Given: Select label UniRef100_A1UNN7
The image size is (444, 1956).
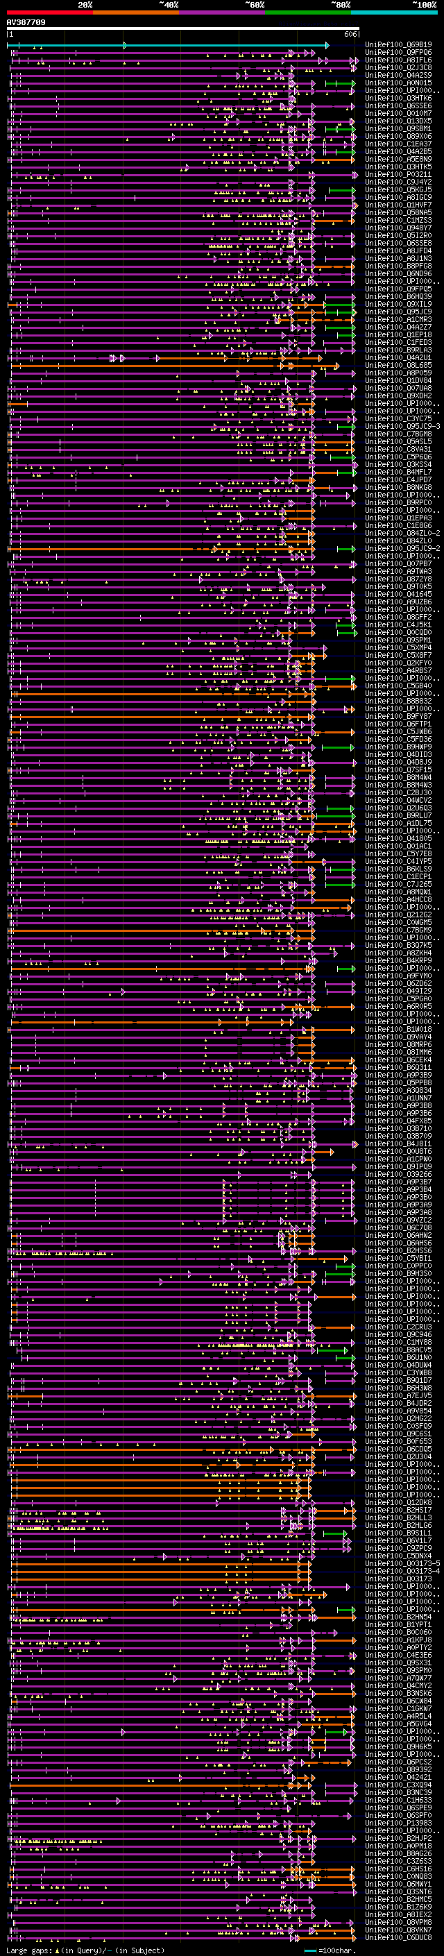Looking at the screenshot, I should (x=398, y=1098).
